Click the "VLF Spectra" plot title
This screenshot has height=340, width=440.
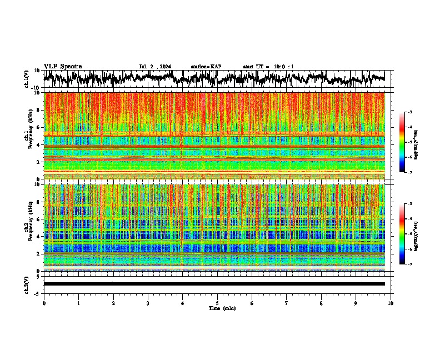click(x=63, y=67)
